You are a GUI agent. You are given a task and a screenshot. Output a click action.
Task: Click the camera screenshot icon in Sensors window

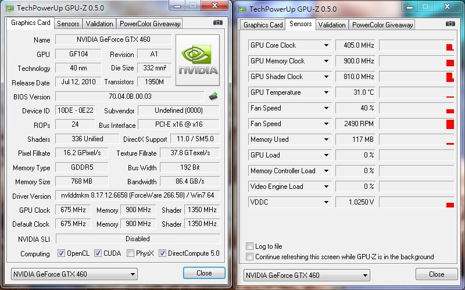coord(450,24)
